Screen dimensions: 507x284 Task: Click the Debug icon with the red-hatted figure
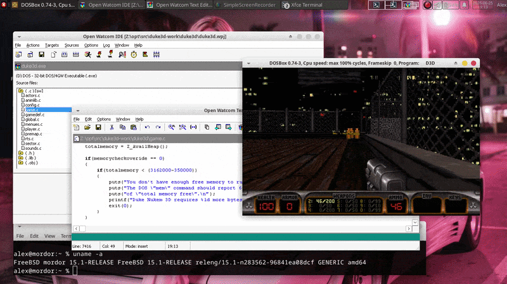click(99, 54)
